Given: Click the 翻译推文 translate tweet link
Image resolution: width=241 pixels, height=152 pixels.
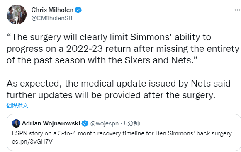Looking at the screenshot, I should pos(17,105).
